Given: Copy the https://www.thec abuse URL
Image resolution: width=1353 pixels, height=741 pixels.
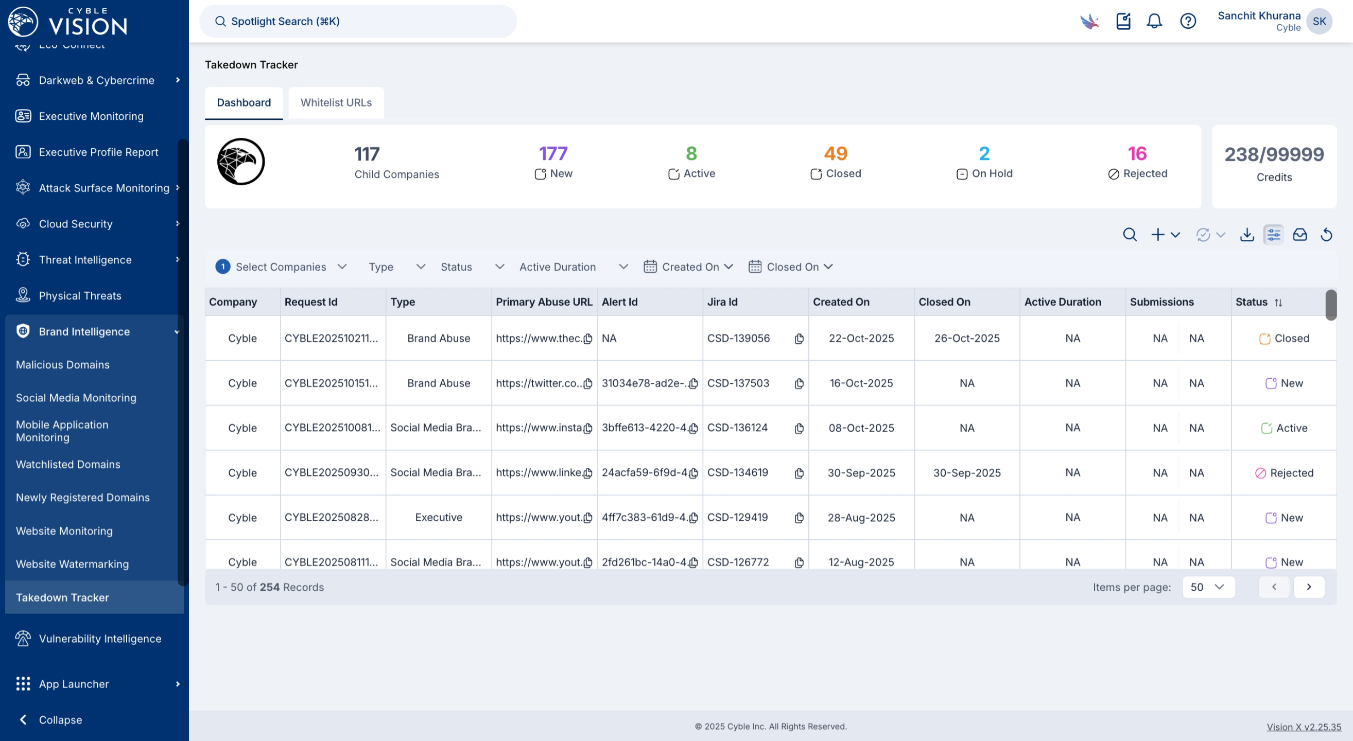Looking at the screenshot, I should click(588, 339).
